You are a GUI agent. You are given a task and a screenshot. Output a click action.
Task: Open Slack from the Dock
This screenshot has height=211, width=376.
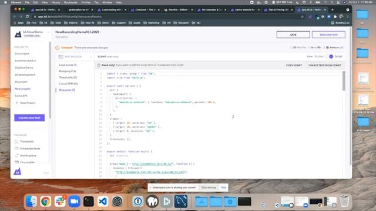(60, 201)
